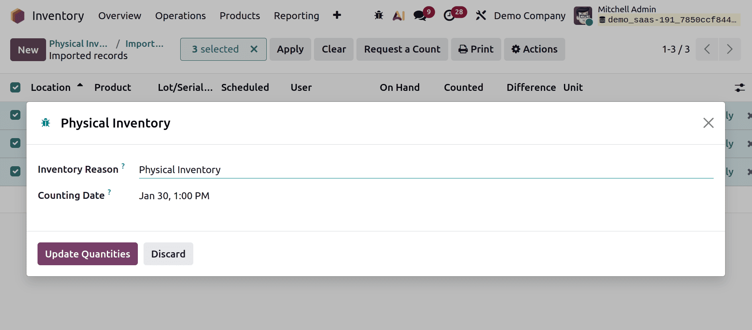Viewport: 752px width, 330px height.
Task: Click the developer tools wrench icon
Action: [x=481, y=15]
